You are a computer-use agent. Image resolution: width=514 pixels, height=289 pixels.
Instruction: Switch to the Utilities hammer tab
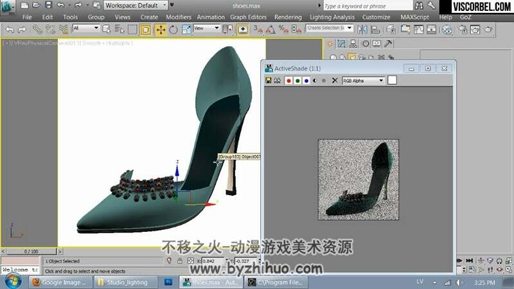(388, 44)
